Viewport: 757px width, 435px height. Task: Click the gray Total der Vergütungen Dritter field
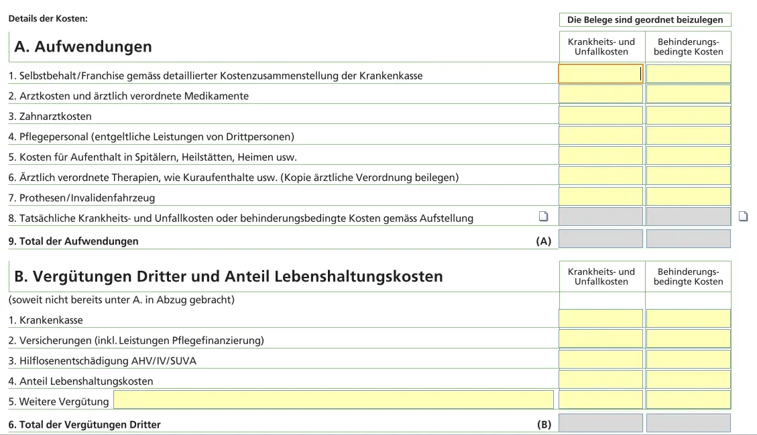pyautogui.click(x=600, y=423)
